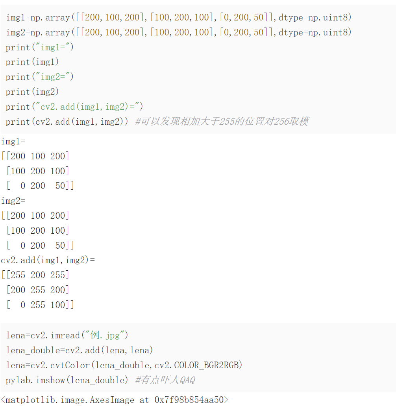Click the print(img2) code line
Viewport: 396px width, 408px height.
click(32, 92)
